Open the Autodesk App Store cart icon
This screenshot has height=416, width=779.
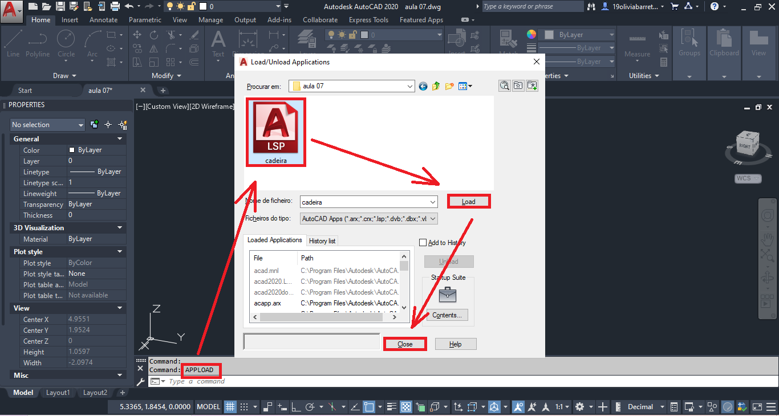pos(675,6)
